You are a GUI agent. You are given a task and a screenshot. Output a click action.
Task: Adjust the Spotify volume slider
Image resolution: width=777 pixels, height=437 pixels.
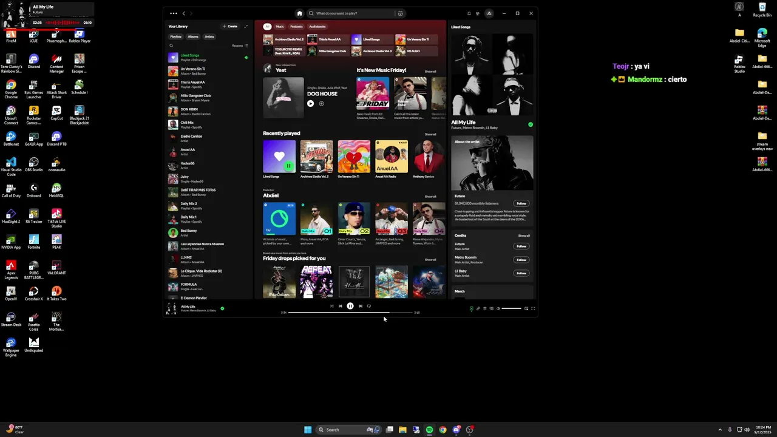pos(511,308)
